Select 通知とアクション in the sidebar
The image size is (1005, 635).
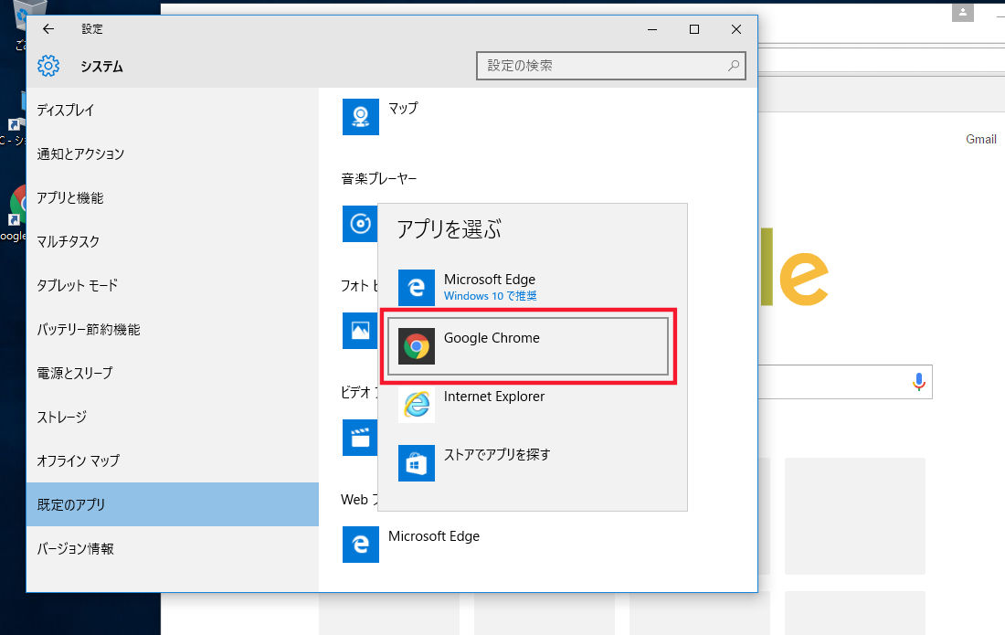tap(173, 153)
